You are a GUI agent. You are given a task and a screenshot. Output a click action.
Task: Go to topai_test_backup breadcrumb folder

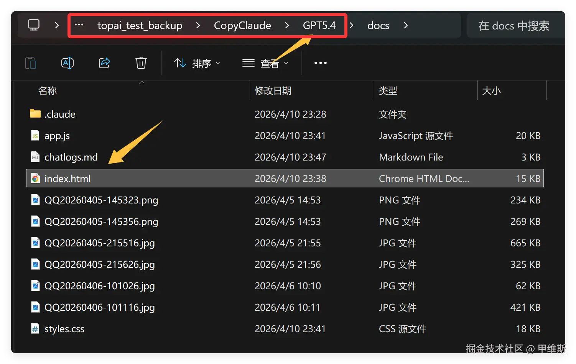140,25
